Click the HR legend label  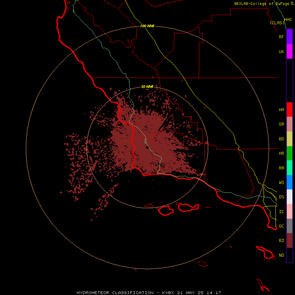[x=281, y=153]
